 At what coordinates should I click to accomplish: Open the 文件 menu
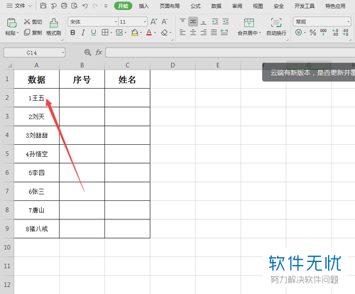point(19,6)
